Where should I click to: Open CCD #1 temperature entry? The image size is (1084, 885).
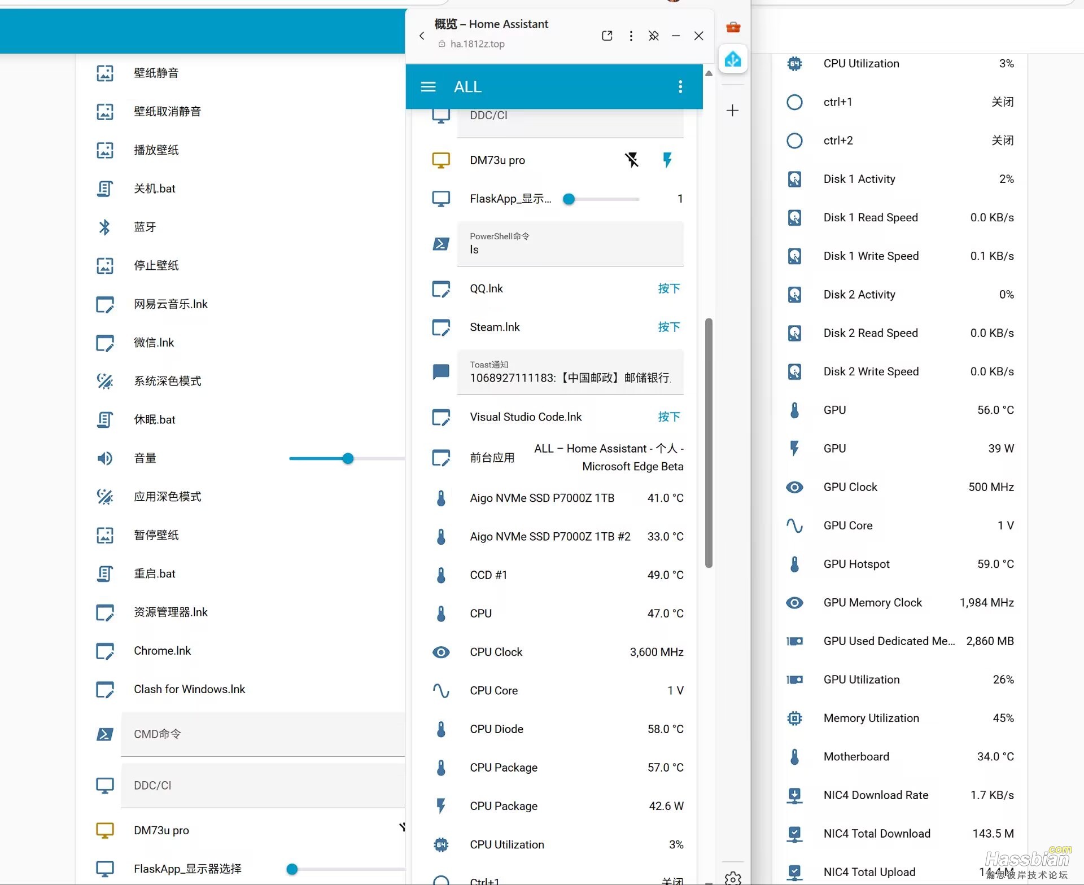pyautogui.click(x=558, y=575)
